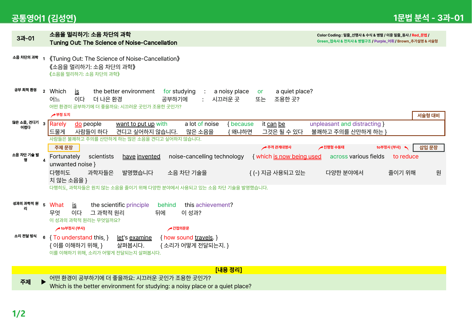Click the header title 공통영어1 (김성연)
The image size is (472, 333).
[x=44, y=18]
